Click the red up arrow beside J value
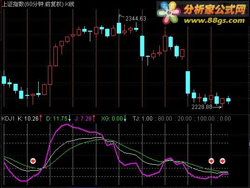Viewport: 250px width, 188px height. point(94,118)
